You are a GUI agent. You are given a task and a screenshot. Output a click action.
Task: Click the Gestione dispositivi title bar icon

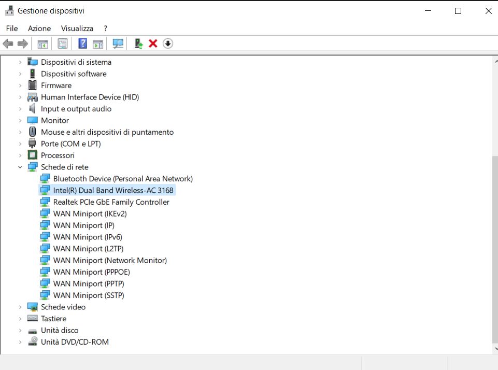9,10
